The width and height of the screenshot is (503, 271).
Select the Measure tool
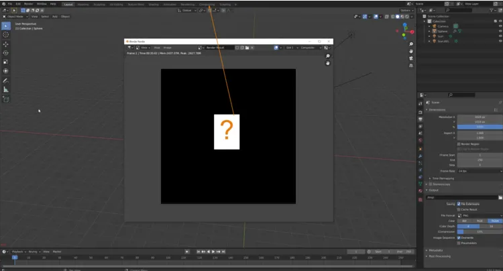coord(6,89)
